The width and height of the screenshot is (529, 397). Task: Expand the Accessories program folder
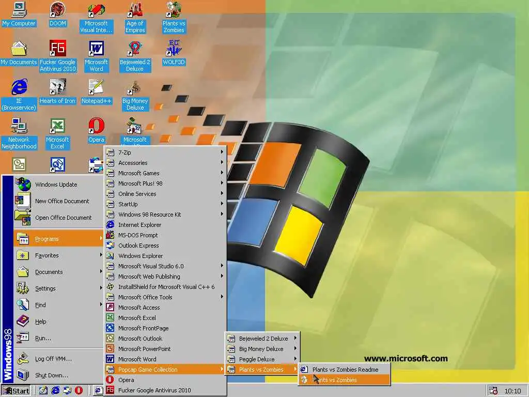(165, 163)
